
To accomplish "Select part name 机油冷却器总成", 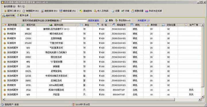I will pos(56,90).
